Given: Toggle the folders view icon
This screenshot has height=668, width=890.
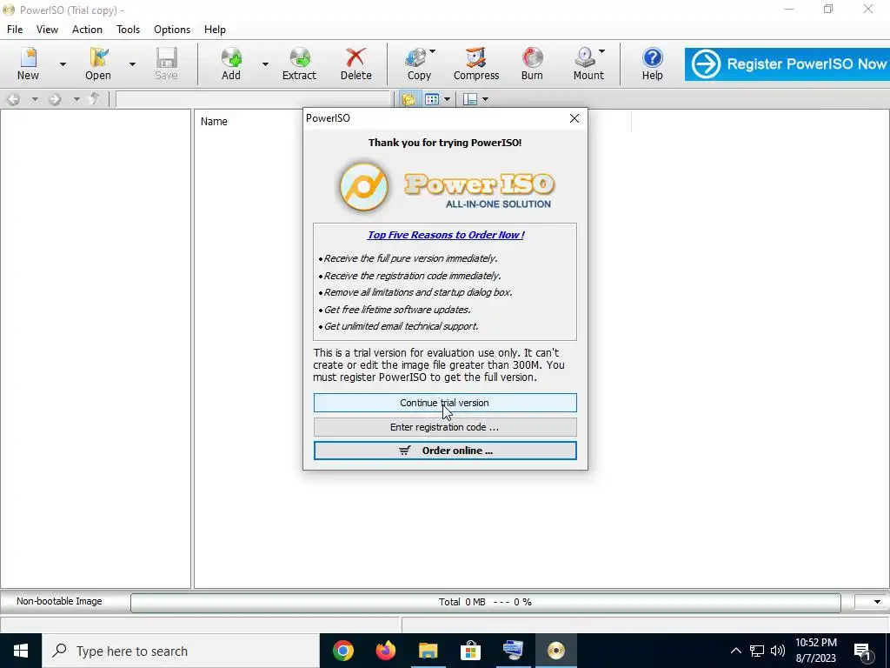Looking at the screenshot, I should click(x=408, y=99).
